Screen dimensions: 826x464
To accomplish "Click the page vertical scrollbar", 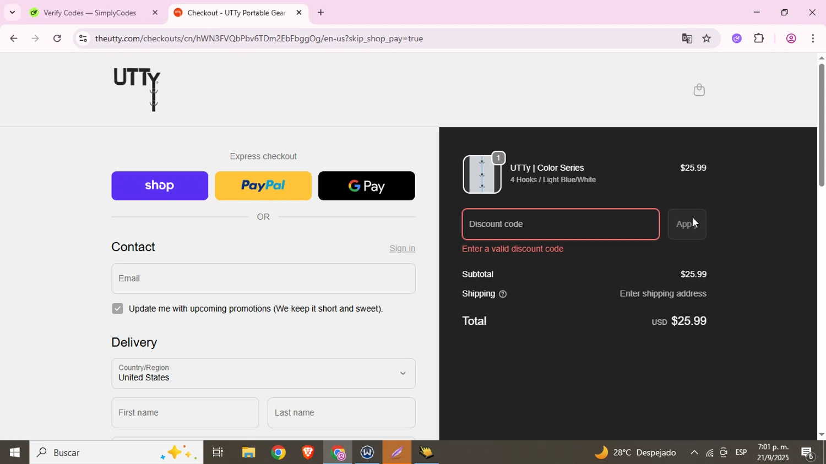I will (x=821, y=125).
